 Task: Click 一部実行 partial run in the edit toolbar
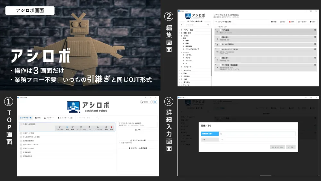pyautogui.click(x=302, y=22)
